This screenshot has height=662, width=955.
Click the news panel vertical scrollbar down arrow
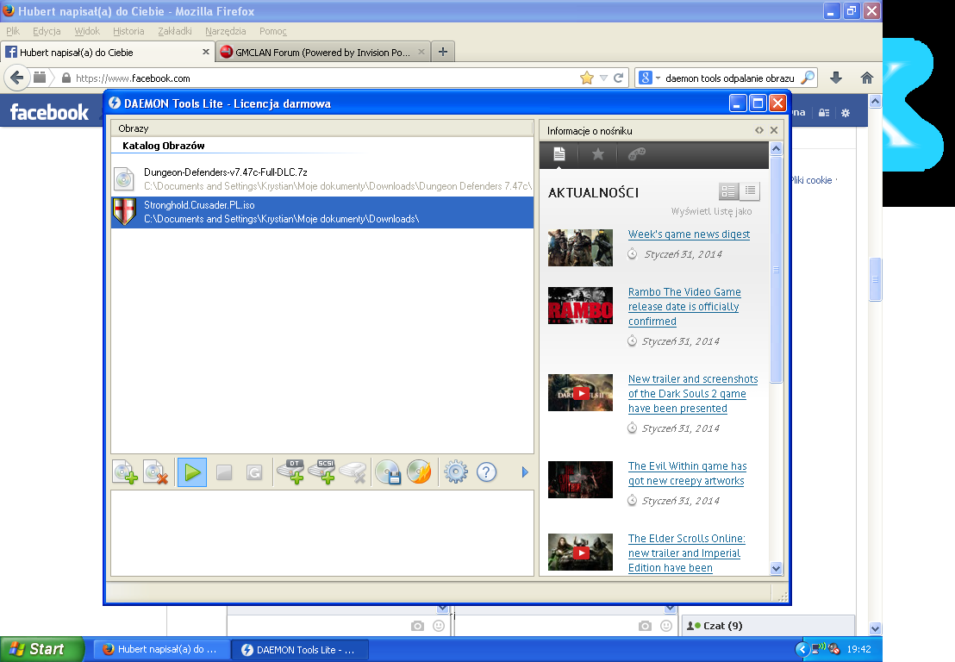click(776, 568)
